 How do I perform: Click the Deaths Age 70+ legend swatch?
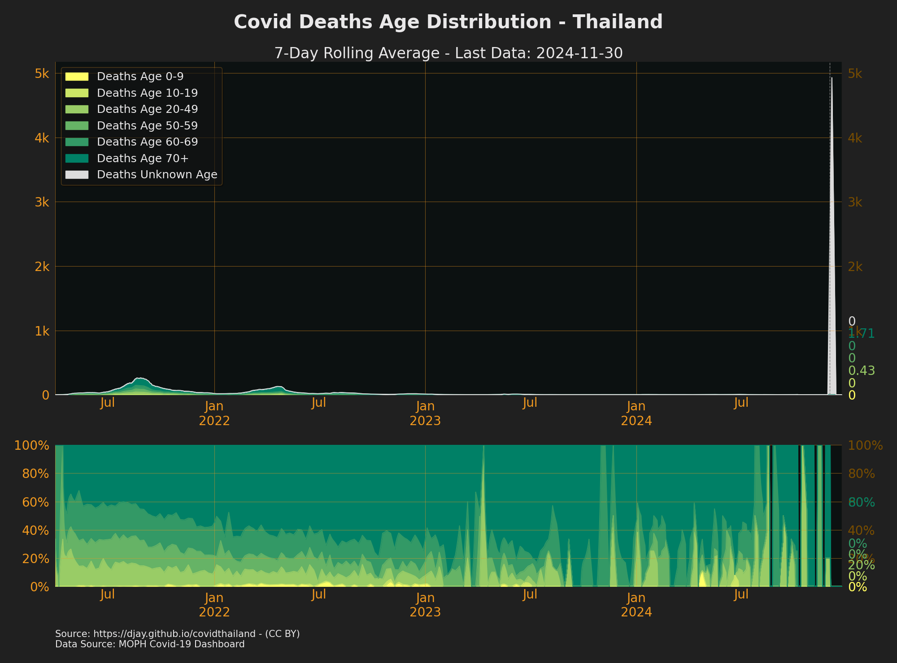pos(77,159)
